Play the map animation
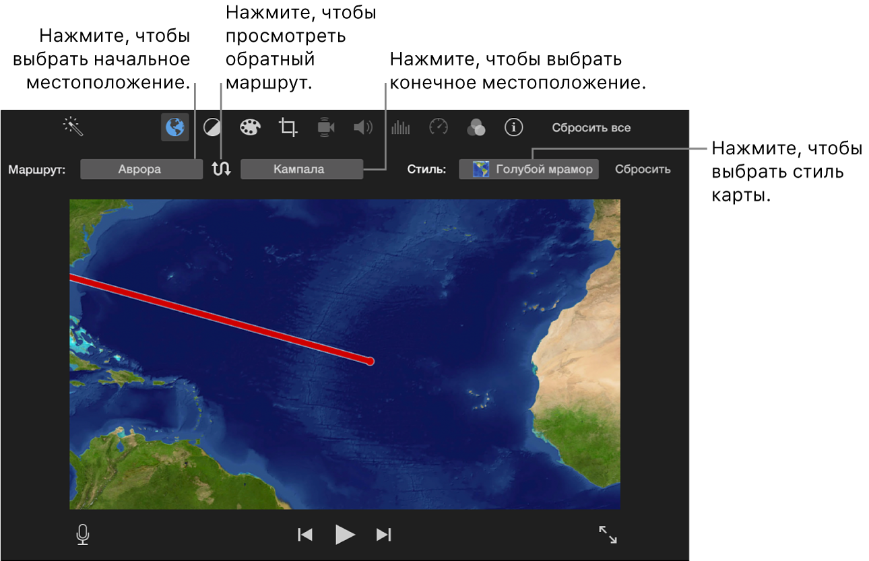The image size is (869, 561). (345, 535)
